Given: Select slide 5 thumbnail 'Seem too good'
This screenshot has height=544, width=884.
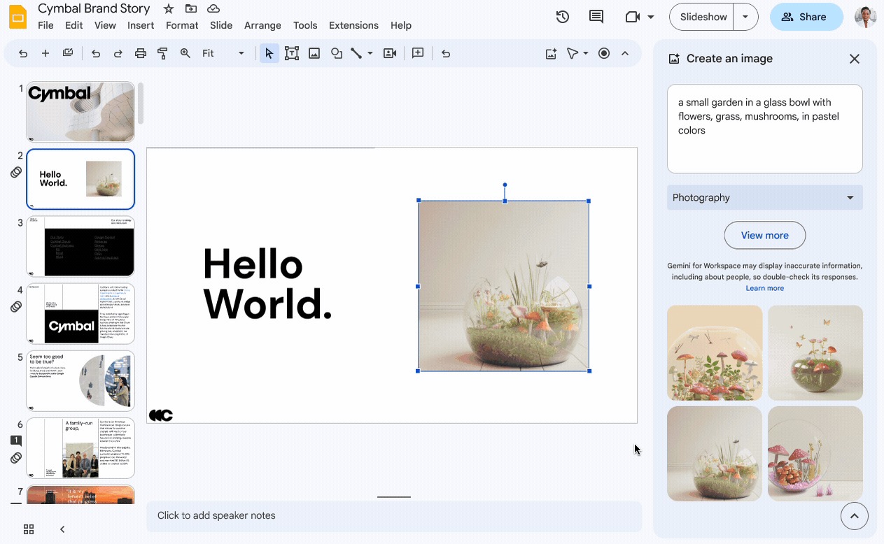Looking at the screenshot, I should coord(80,381).
